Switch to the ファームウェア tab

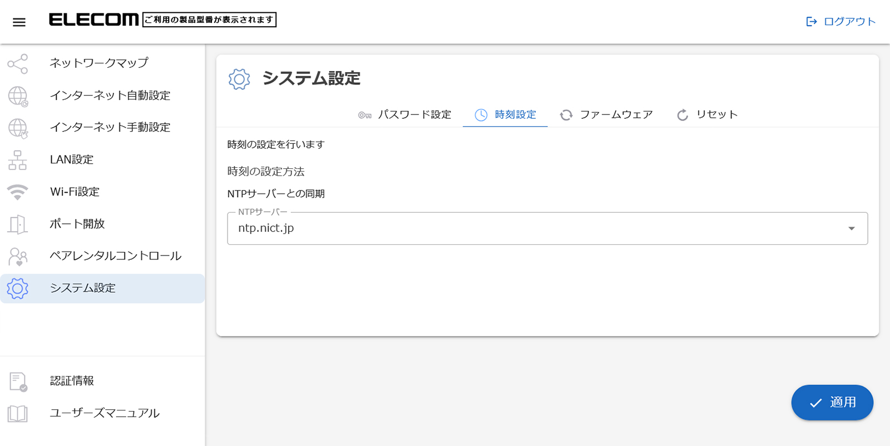coord(606,115)
